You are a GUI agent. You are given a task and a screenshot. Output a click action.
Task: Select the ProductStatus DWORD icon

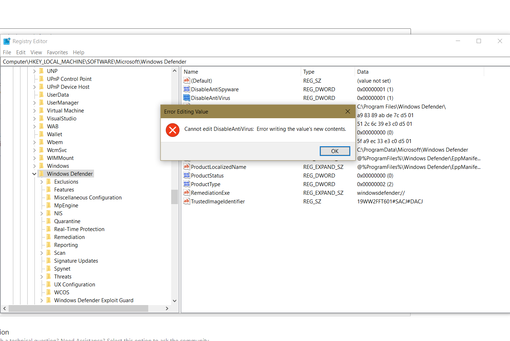(187, 175)
